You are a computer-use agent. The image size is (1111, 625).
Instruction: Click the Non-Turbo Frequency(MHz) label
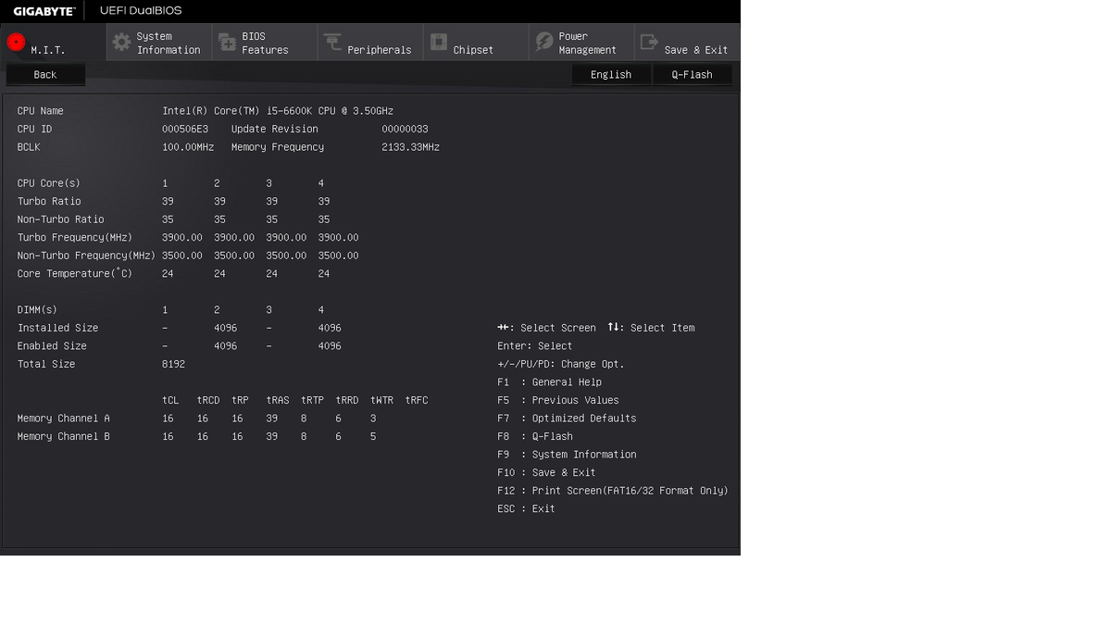coord(86,256)
